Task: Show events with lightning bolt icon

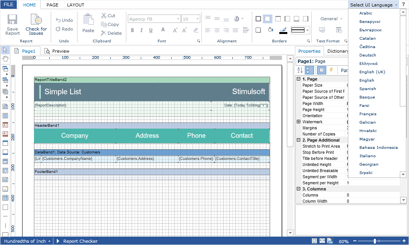Action: [331, 70]
